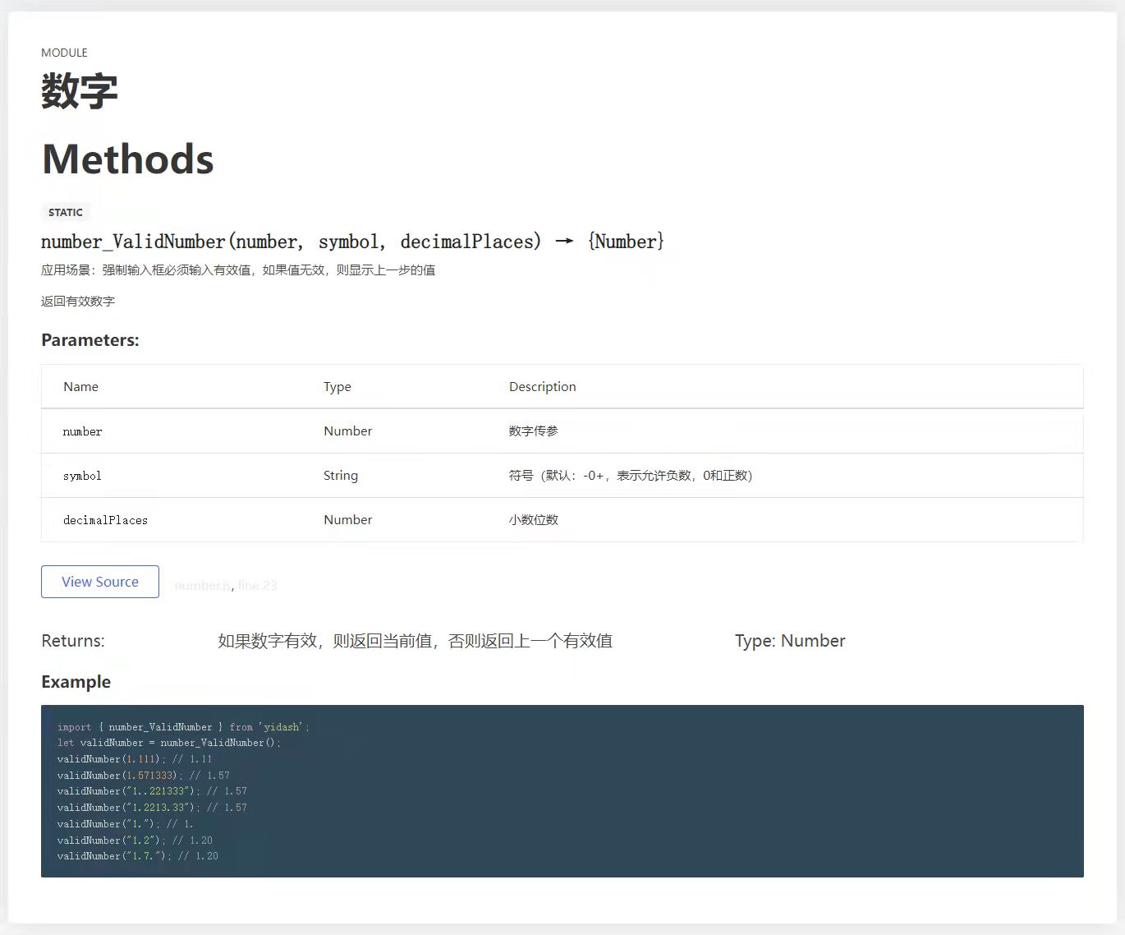Click the validNumber("1..221333") code line
The image size is (1125, 935).
coord(152,791)
